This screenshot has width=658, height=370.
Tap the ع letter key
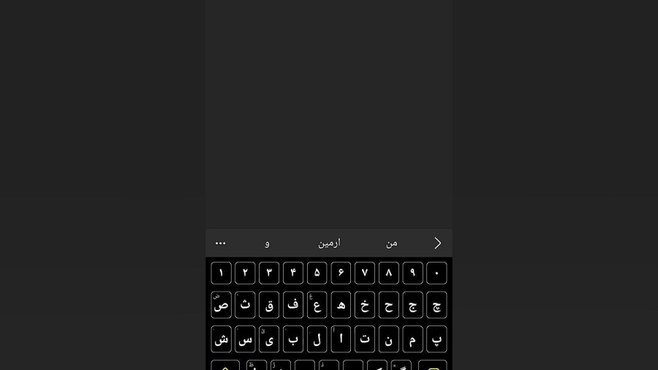click(317, 305)
